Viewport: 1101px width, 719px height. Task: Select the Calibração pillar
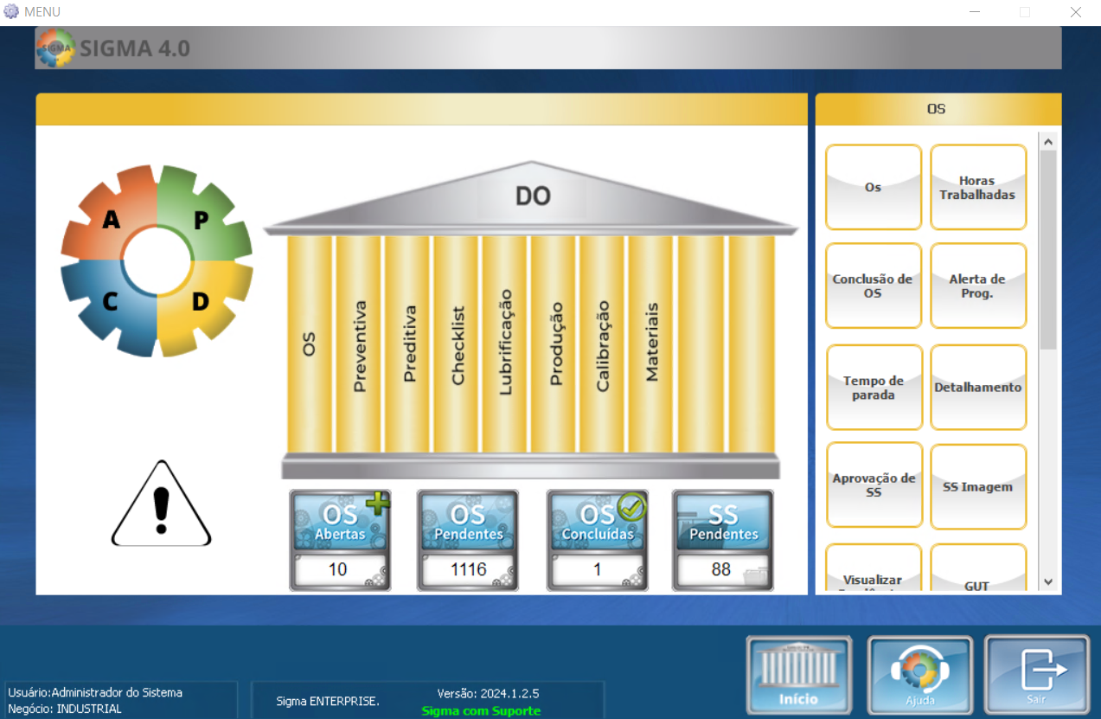tap(603, 344)
